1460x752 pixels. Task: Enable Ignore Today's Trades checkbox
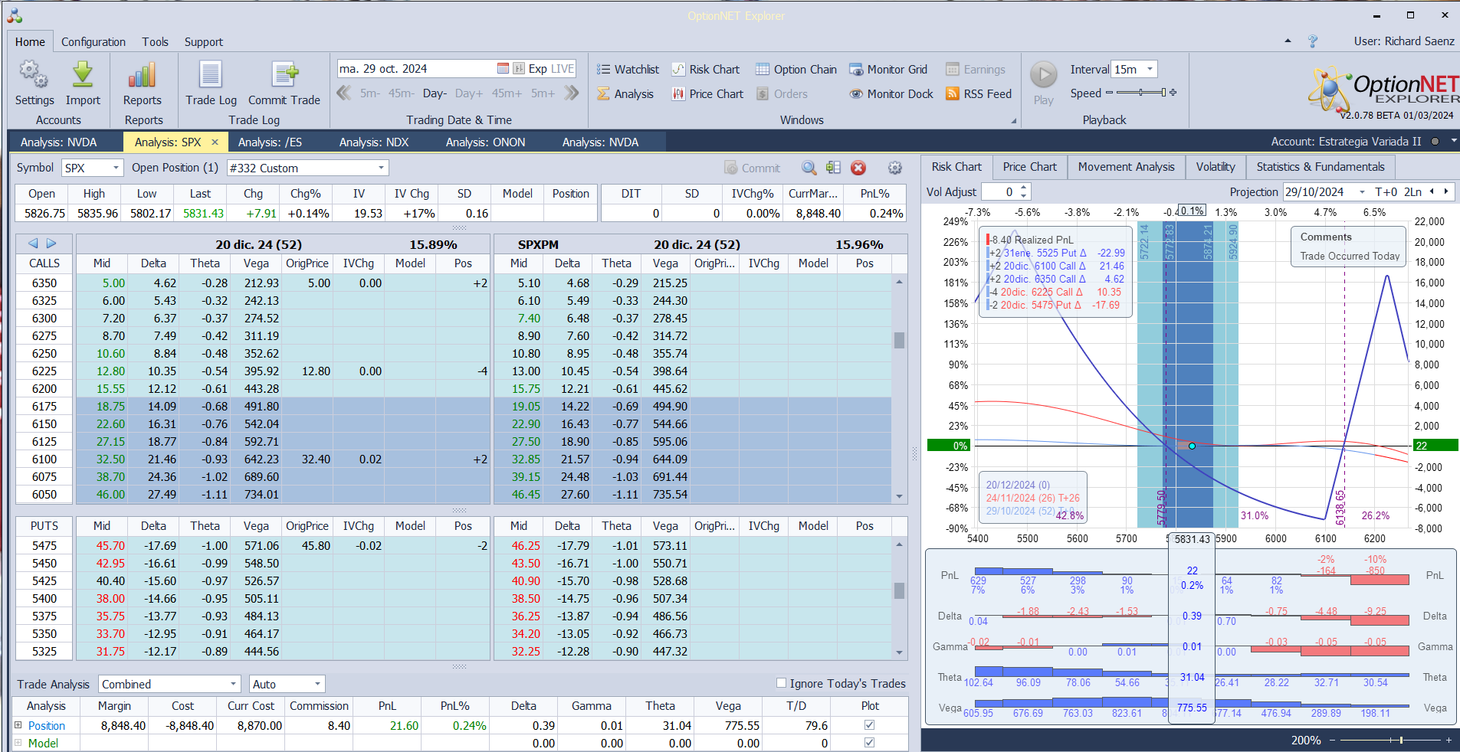[781, 683]
